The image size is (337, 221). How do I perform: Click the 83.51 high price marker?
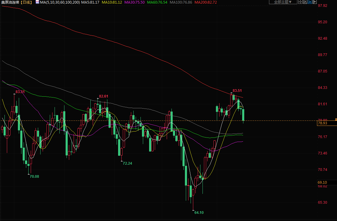[237, 90]
